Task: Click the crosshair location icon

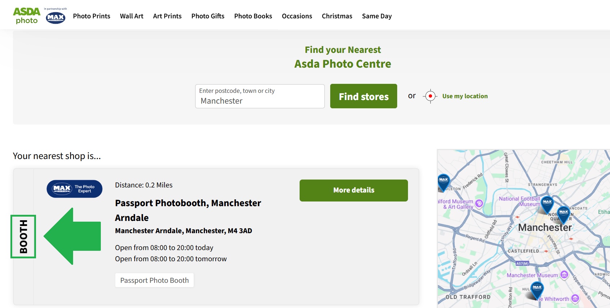Action: coord(430,96)
